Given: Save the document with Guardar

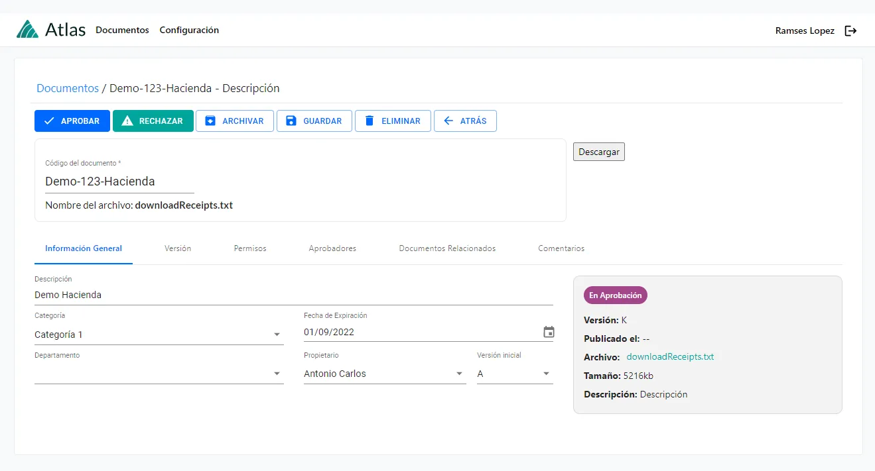Looking at the screenshot, I should click(x=314, y=121).
